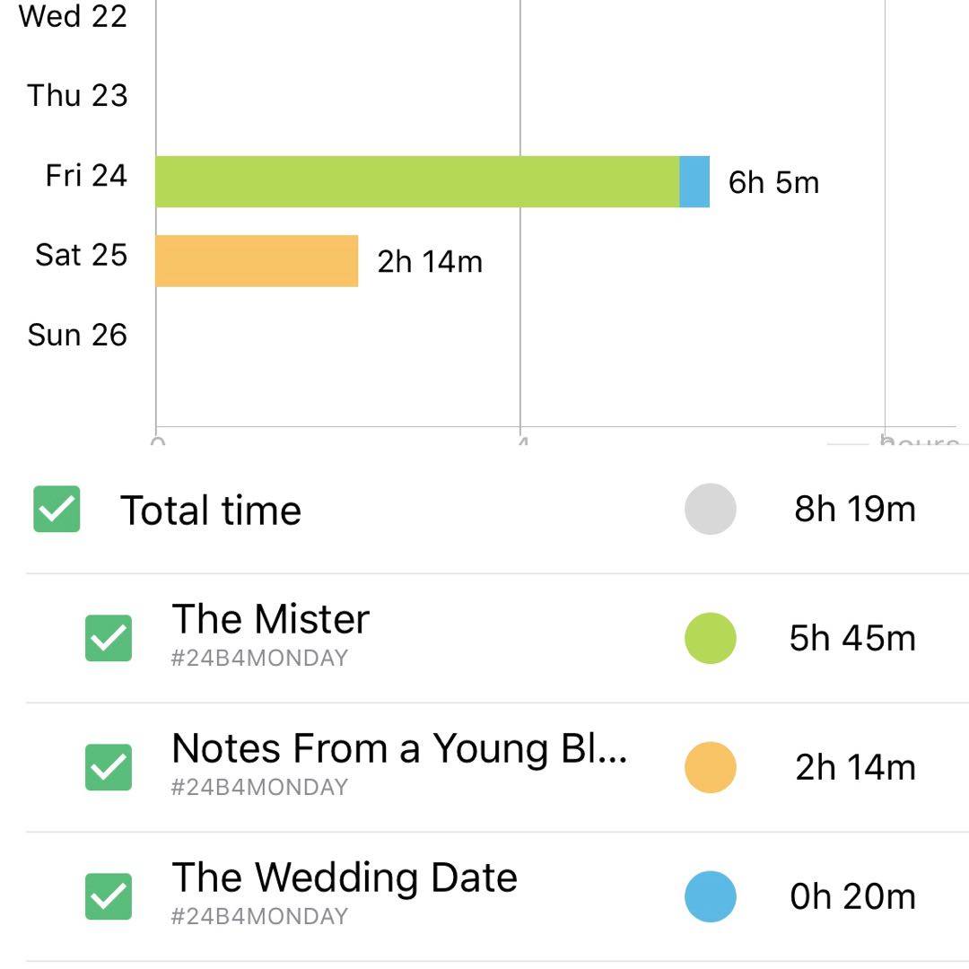The width and height of the screenshot is (969, 969).
Task: Uncheck the Total time checkbox
Action: tap(57, 509)
